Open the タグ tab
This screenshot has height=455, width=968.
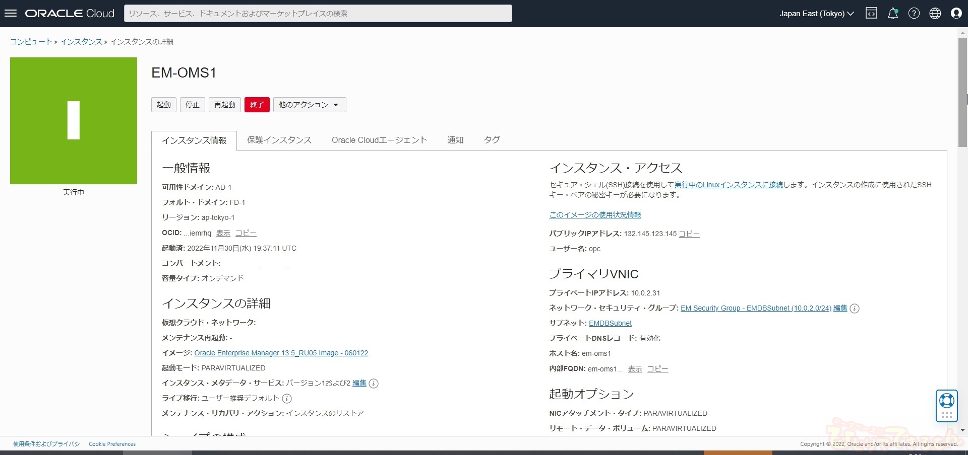click(x=492, y=140)
